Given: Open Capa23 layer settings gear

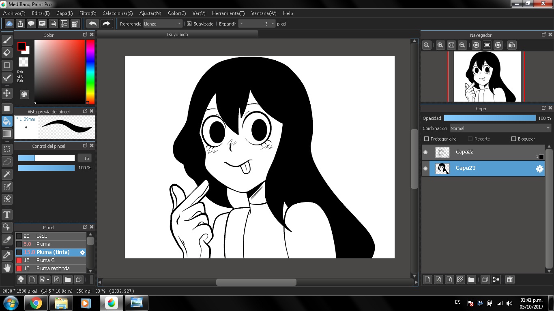Looking at the screenshot, I should 539,169.
